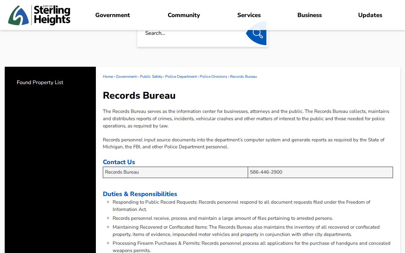
Task: Click the paragraph beginning 'The Records Bureau serves'
Action: tap(246, 119)
